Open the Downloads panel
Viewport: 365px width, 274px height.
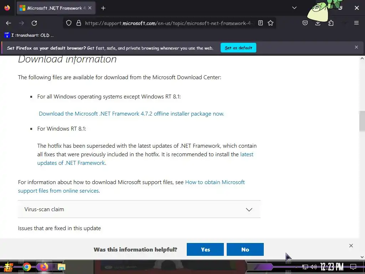(318, 23)
